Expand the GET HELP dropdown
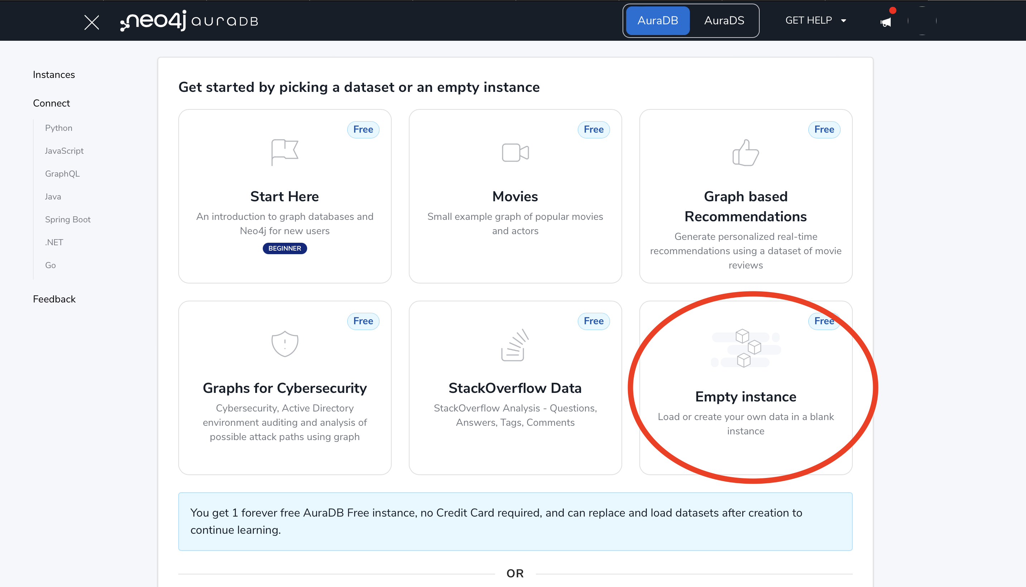Viewport: 1026px width, 587px height. tap(816, 21)
